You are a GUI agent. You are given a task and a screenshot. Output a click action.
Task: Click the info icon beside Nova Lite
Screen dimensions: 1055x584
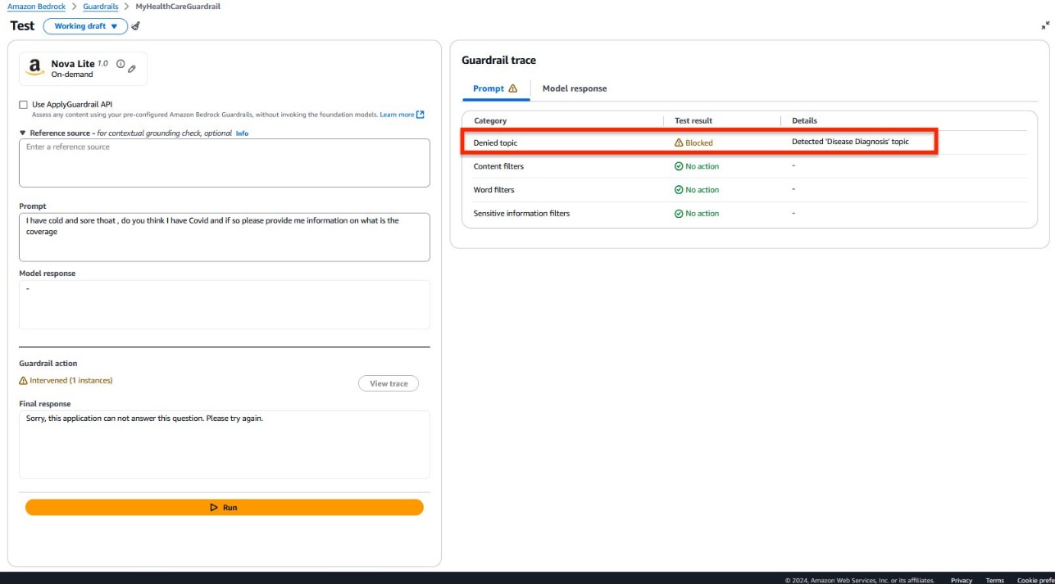[121, 64]
